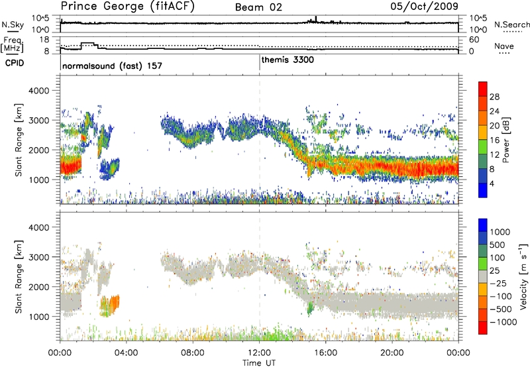Select 'normalsound (fast) 157' text
530x367 pixels.
tap(112, 66)
